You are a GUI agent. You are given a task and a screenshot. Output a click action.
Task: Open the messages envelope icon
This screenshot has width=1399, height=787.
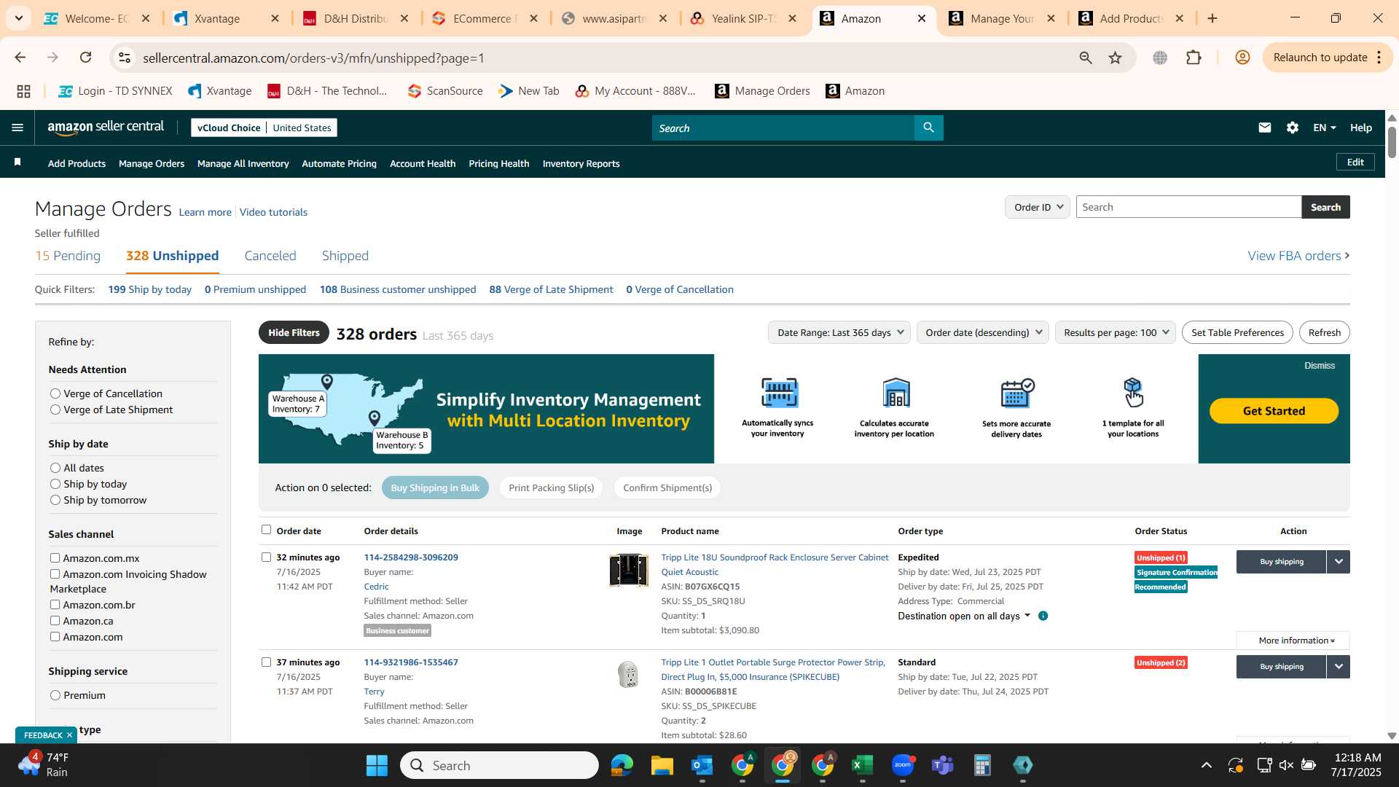click(x=1264, y=128)
